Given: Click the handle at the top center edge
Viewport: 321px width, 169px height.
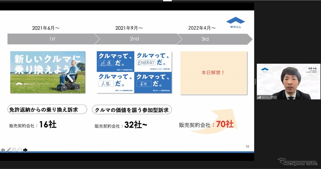Looking at the screenshot, I should [167, 1].
